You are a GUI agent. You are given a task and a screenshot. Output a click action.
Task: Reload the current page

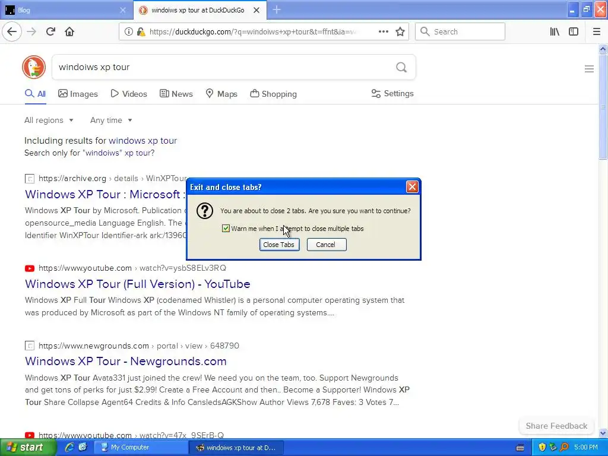click(x=50, y=31)
